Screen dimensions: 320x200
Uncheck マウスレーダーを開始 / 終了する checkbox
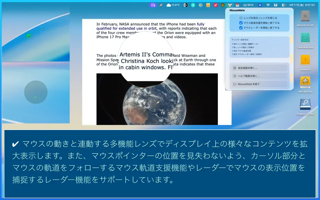(241, 28)
